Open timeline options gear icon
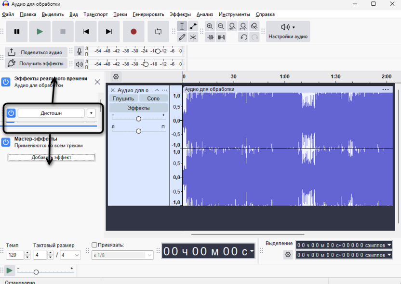401x284 pixels. [116, 76]
